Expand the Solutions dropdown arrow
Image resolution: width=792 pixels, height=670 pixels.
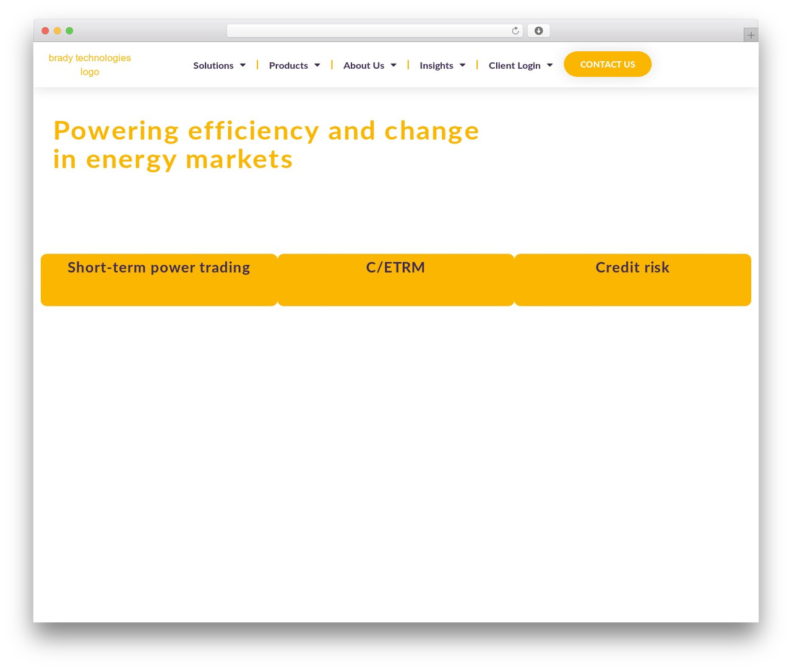click(243, 66)
